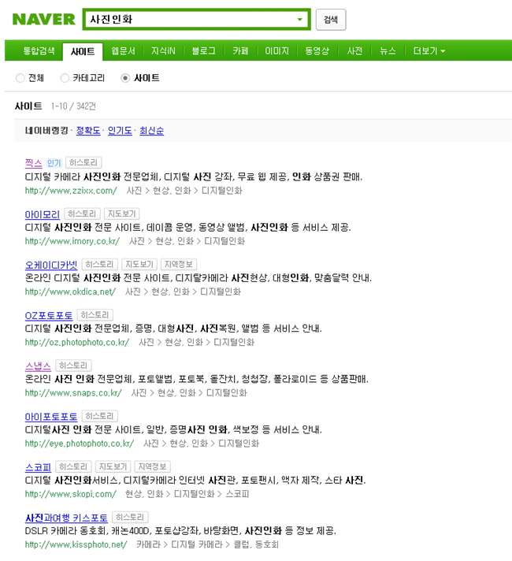Open the 찍스 site link

(x=34, y=163)
